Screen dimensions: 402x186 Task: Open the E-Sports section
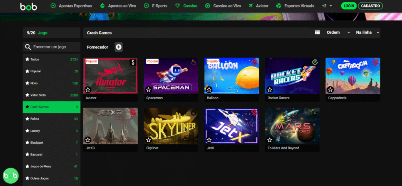coord(159,5)
